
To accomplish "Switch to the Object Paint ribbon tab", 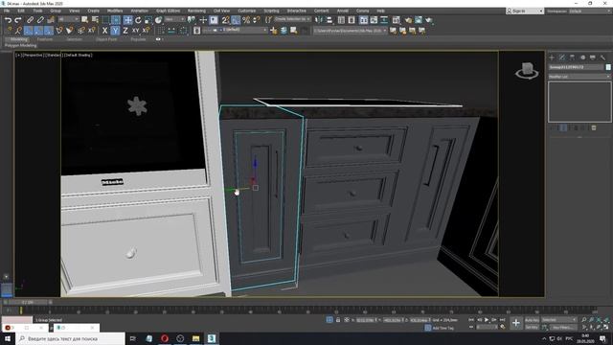I will (106, 39).
